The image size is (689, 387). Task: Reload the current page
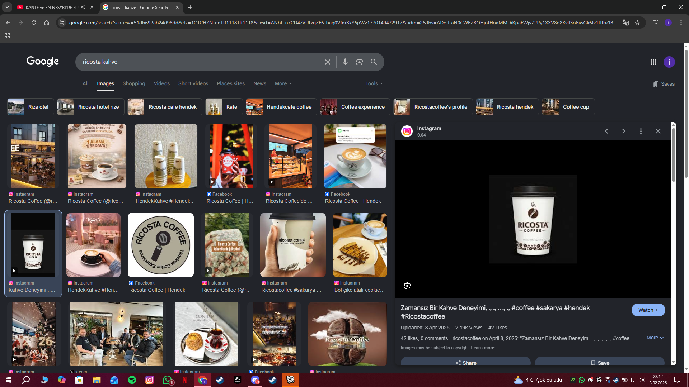point(34,23)
